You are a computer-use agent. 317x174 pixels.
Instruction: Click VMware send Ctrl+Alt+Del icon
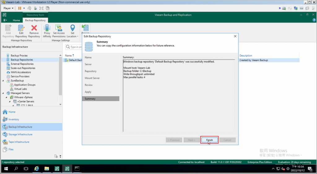29,8
